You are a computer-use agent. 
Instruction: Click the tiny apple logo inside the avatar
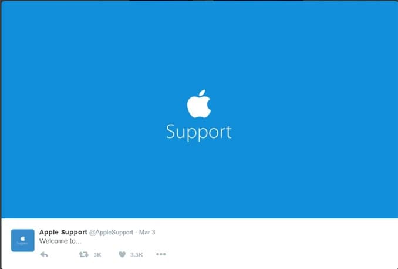click(x=22, y=238)
